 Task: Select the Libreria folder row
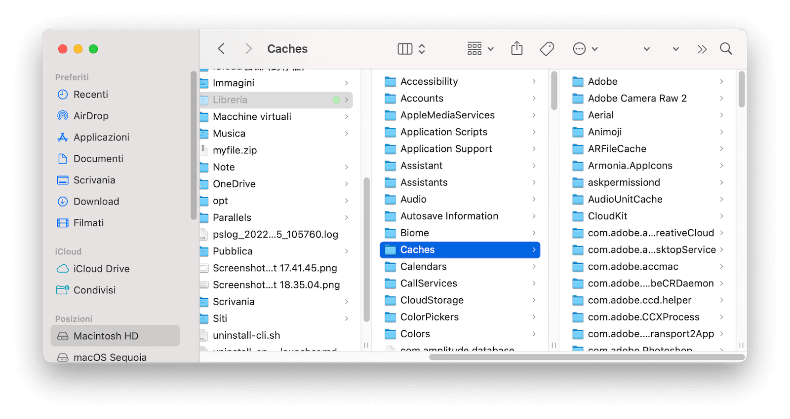pos(276,100)
